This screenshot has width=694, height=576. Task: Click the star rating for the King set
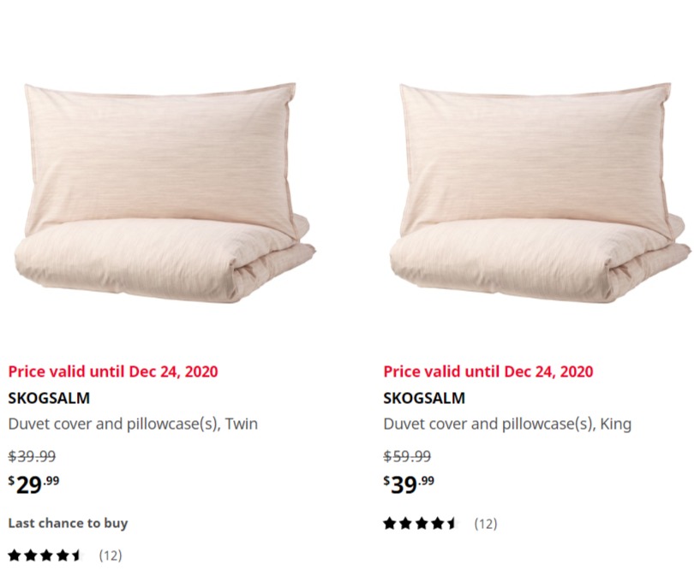coord(420,524)
